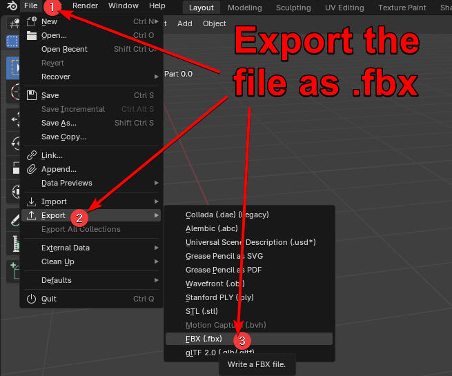
Task: Select Collada (.dae) export option
Action: click(x=227, y=215)
